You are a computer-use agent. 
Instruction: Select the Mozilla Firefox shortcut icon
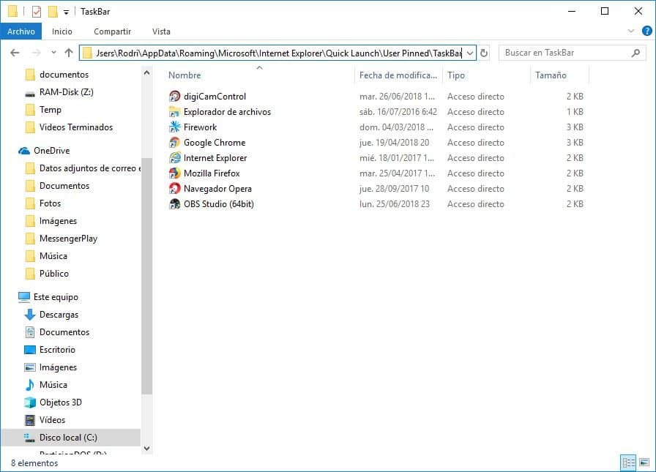point(174,173)
